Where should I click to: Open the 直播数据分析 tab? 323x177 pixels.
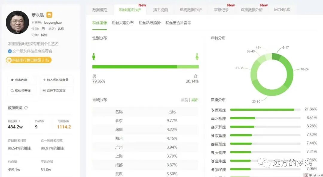[252, 10]
